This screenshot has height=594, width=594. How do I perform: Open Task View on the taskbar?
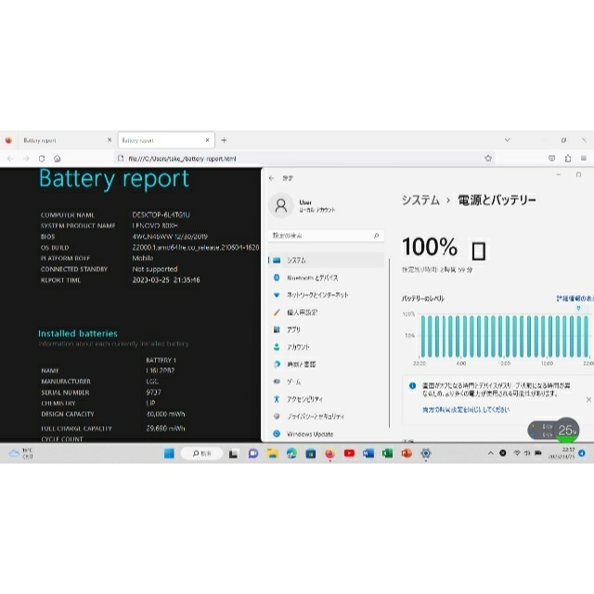[x=234, y=453]
